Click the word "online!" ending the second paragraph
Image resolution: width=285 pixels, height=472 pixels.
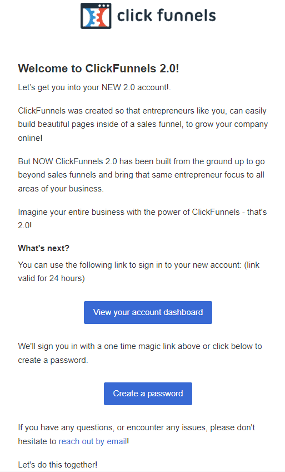click(x=31, y=138)
